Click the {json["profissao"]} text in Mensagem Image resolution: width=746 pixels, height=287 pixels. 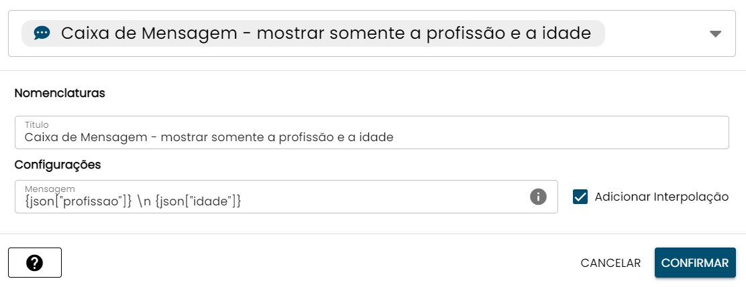click(x=78, y=201)
